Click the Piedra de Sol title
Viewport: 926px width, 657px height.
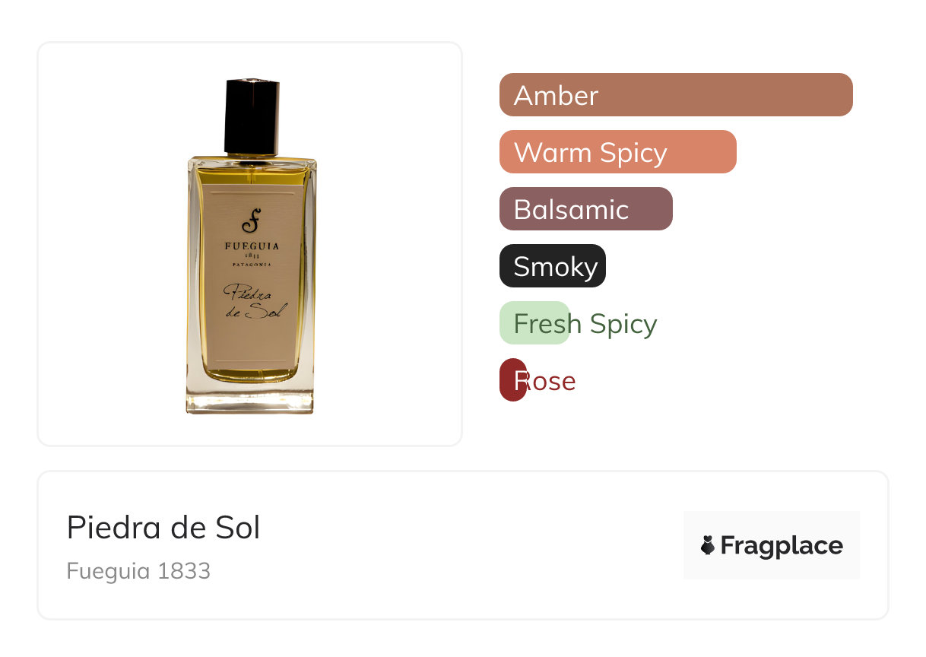point(163,527)
